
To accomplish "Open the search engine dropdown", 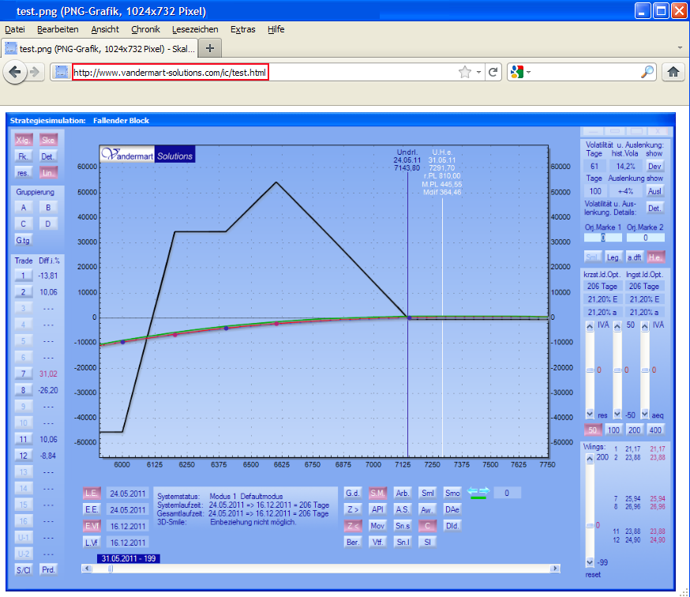I will coord(522,72).
